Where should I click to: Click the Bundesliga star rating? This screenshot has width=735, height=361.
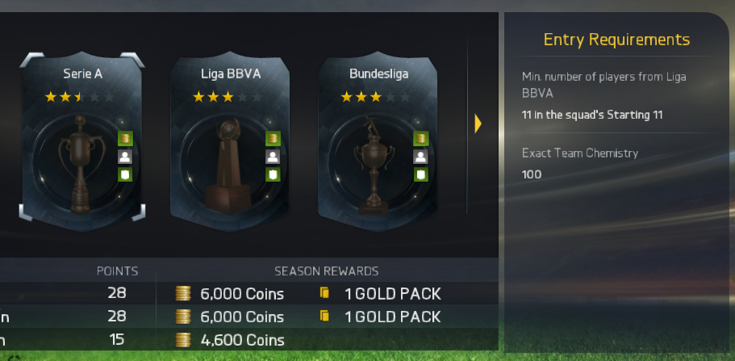pyautogui.click(x=375, y=97)
